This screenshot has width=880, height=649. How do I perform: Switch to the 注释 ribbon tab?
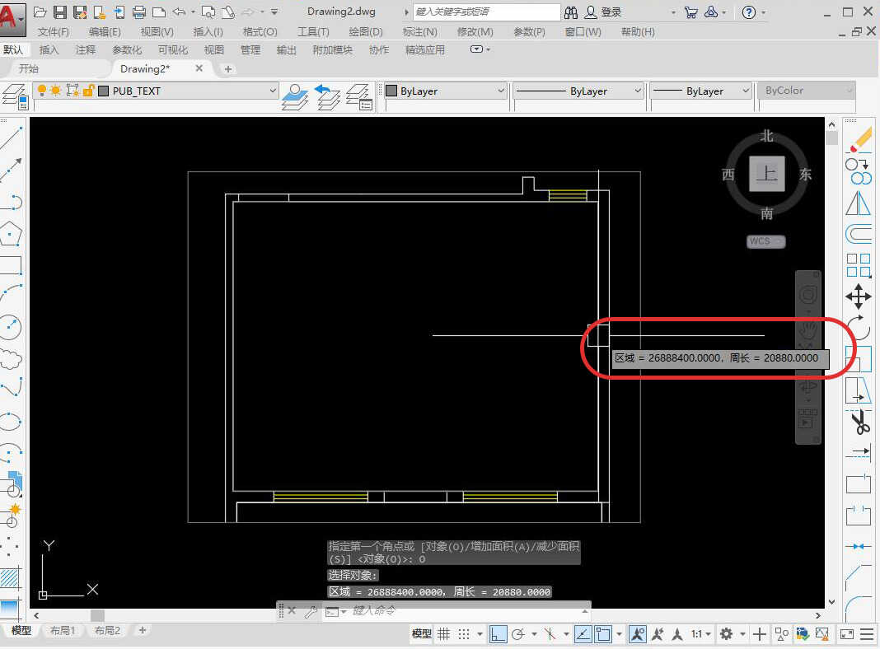point(86,50)
